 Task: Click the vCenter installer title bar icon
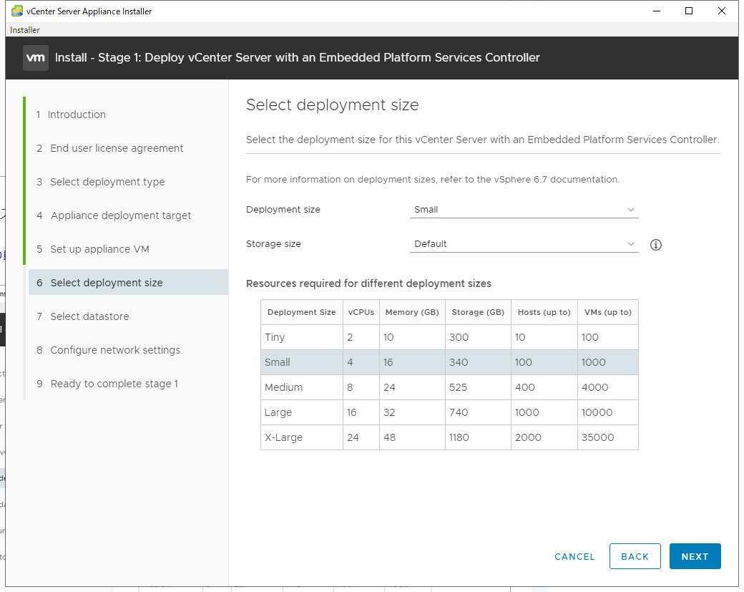point(17,11)
